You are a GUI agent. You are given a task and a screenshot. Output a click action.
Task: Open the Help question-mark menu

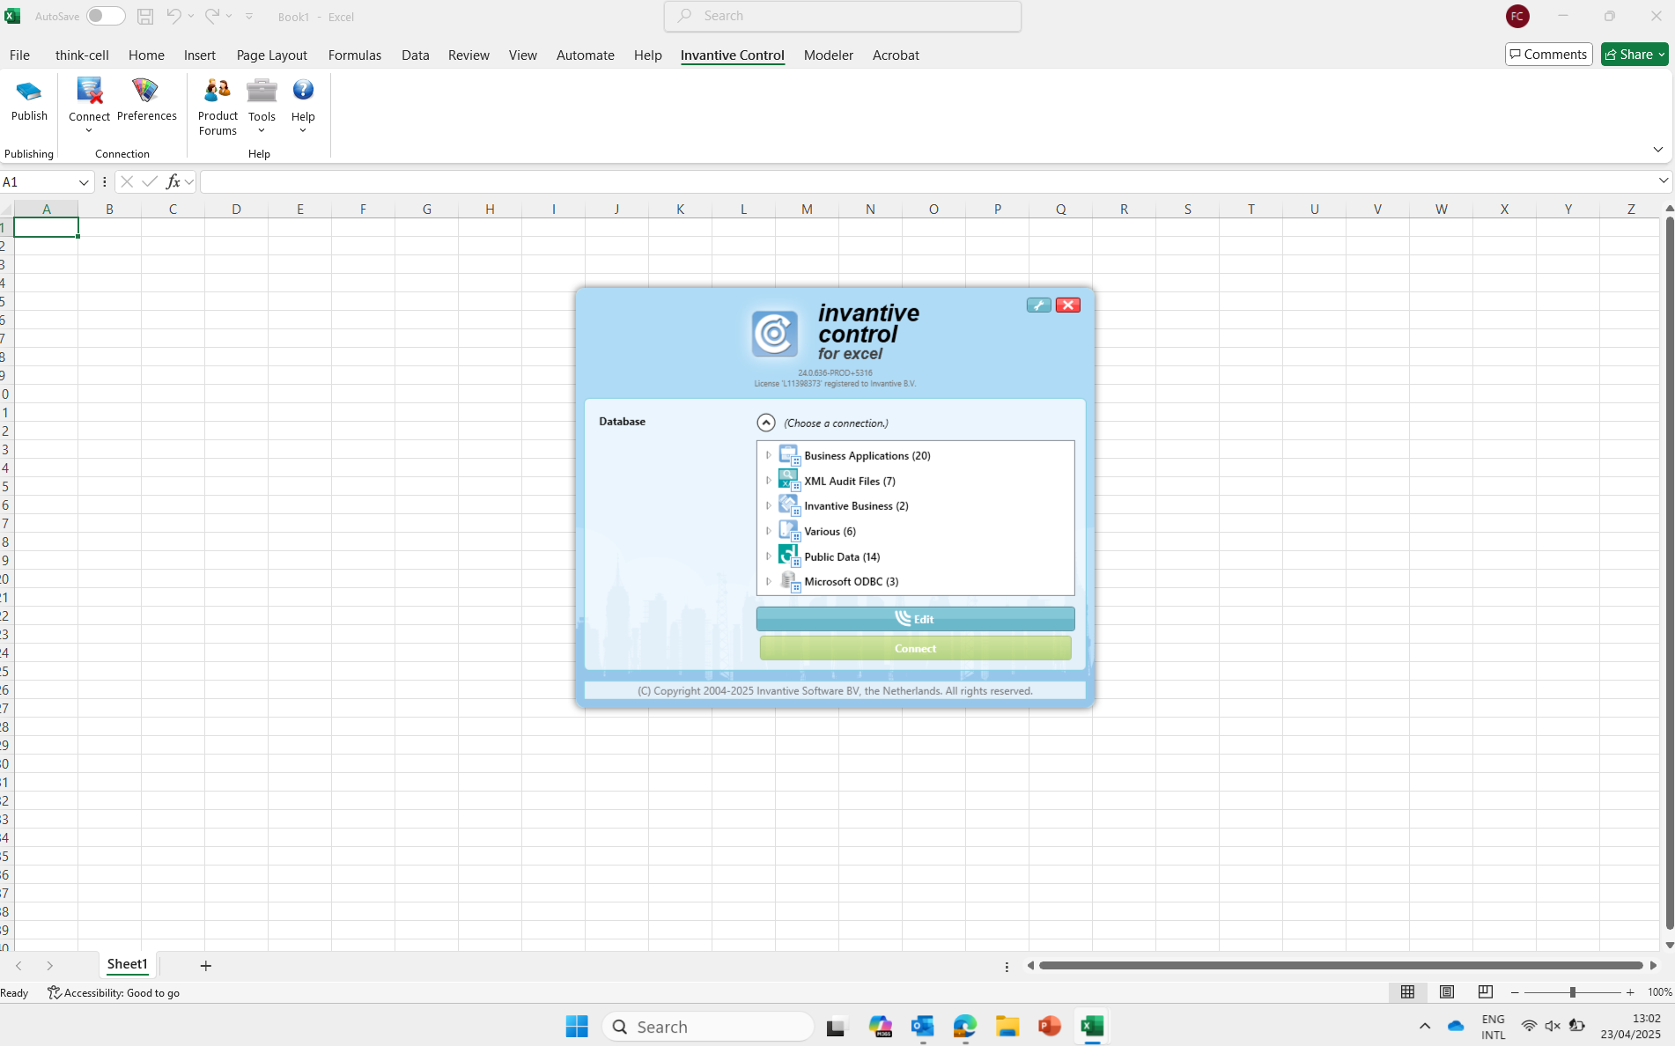303,106
